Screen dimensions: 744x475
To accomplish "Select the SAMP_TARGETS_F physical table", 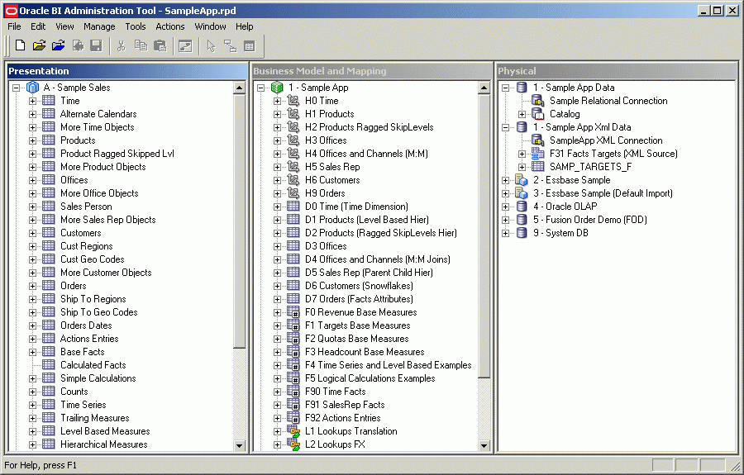I will coord(591,167).
